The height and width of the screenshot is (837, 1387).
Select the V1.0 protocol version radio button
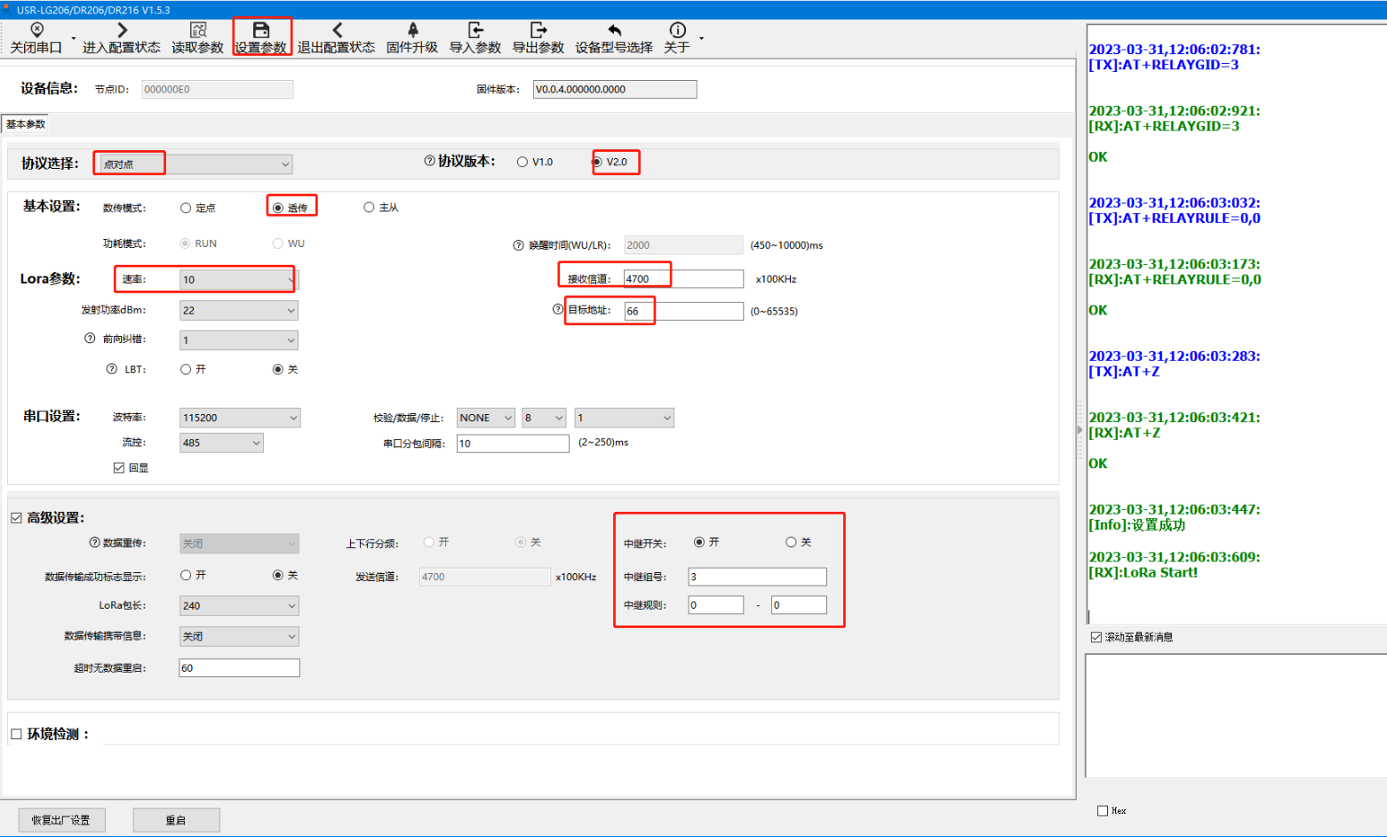522,162
